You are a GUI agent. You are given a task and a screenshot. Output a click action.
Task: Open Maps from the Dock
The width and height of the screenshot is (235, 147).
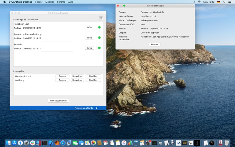point(87,143)
